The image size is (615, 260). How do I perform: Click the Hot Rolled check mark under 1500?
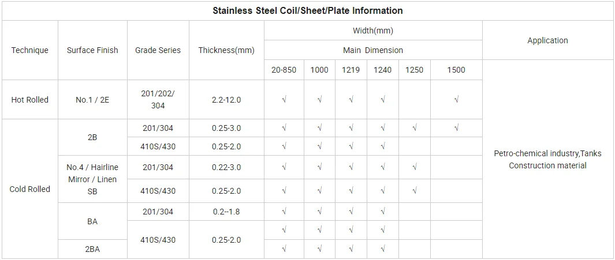tap(456, 100)
